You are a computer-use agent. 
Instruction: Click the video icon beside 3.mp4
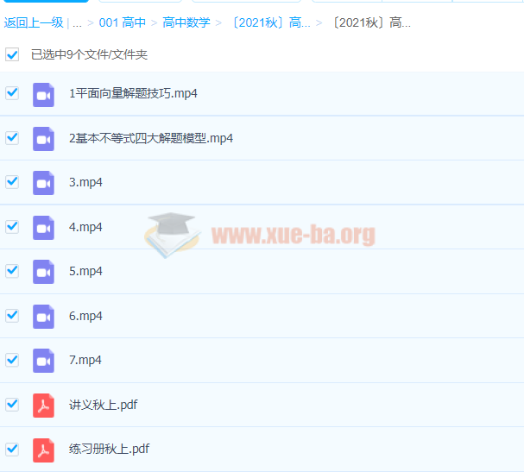[43, 183]
